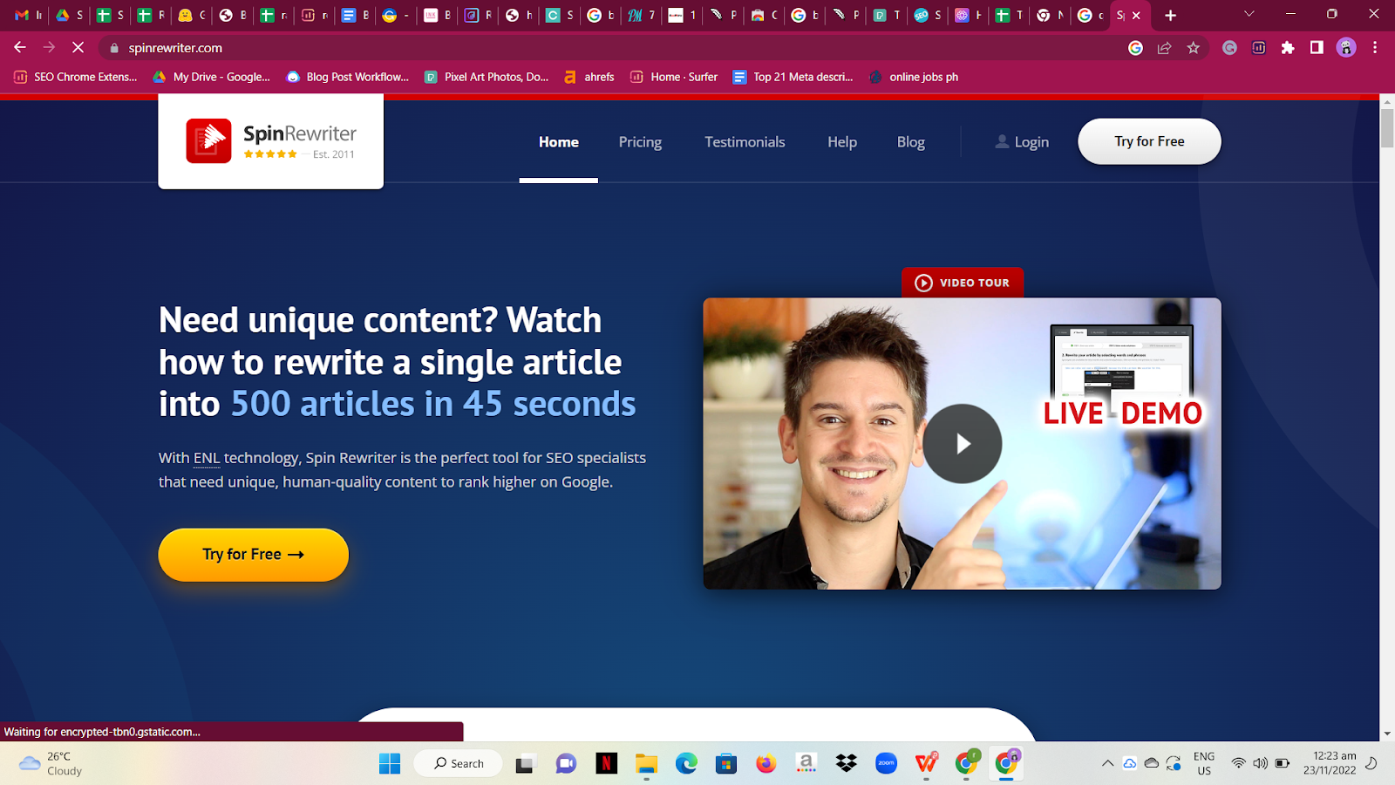Click the Google icon in the address bar

pyautogui.click(x=1135, y=48)
